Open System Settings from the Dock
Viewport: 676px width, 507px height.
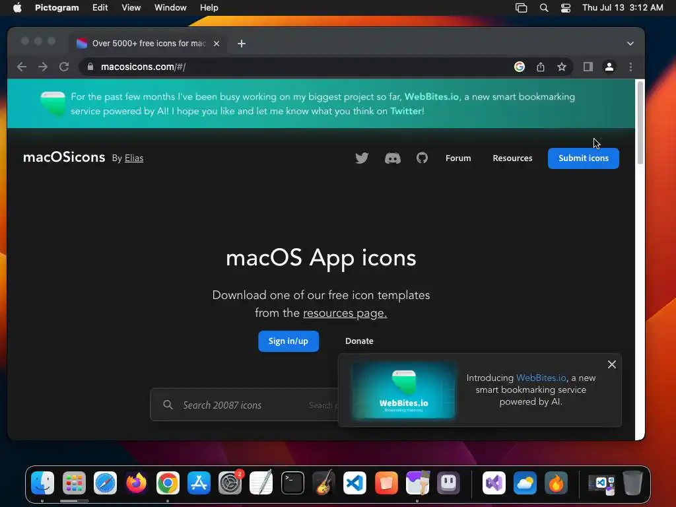pyautogui.click(x=230, y=483)
